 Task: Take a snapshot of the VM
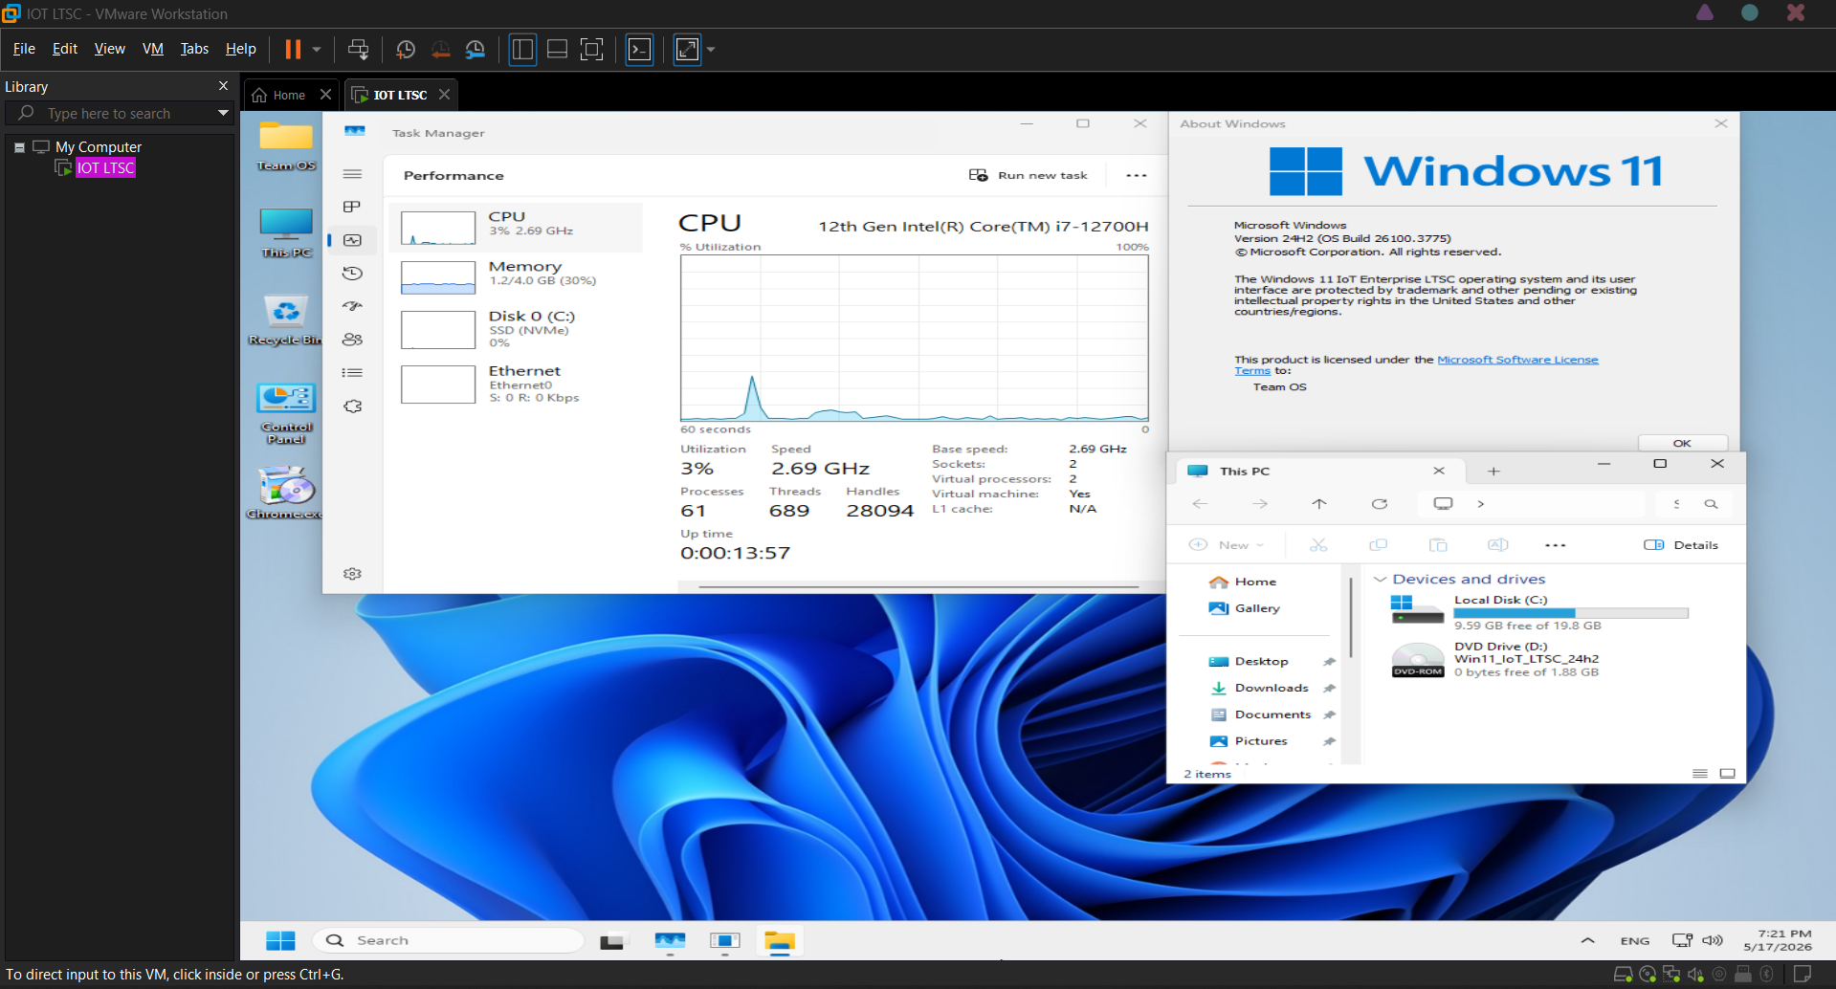(x=406, y=49)
